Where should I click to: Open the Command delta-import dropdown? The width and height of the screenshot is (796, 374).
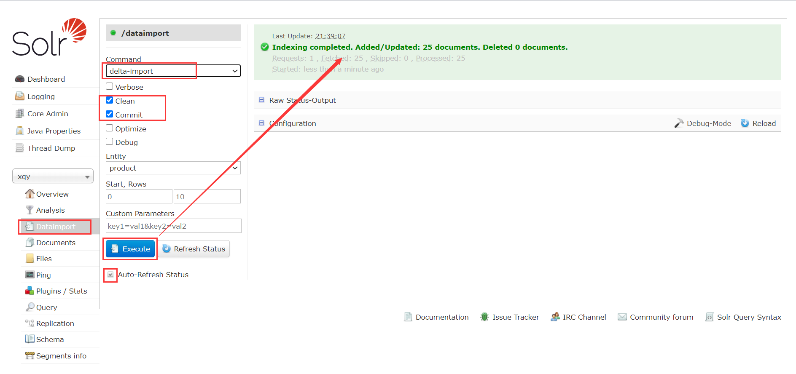(x=173, y=71)
